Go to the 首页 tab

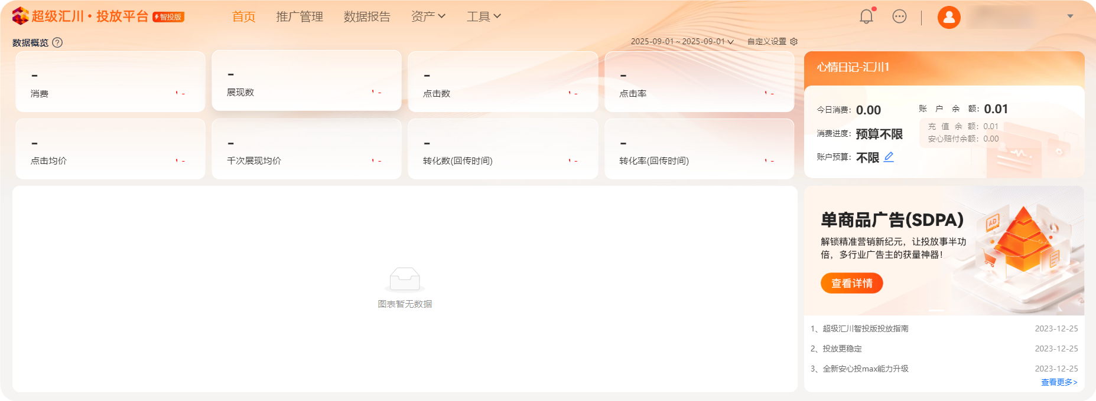[x=243, y=17]
